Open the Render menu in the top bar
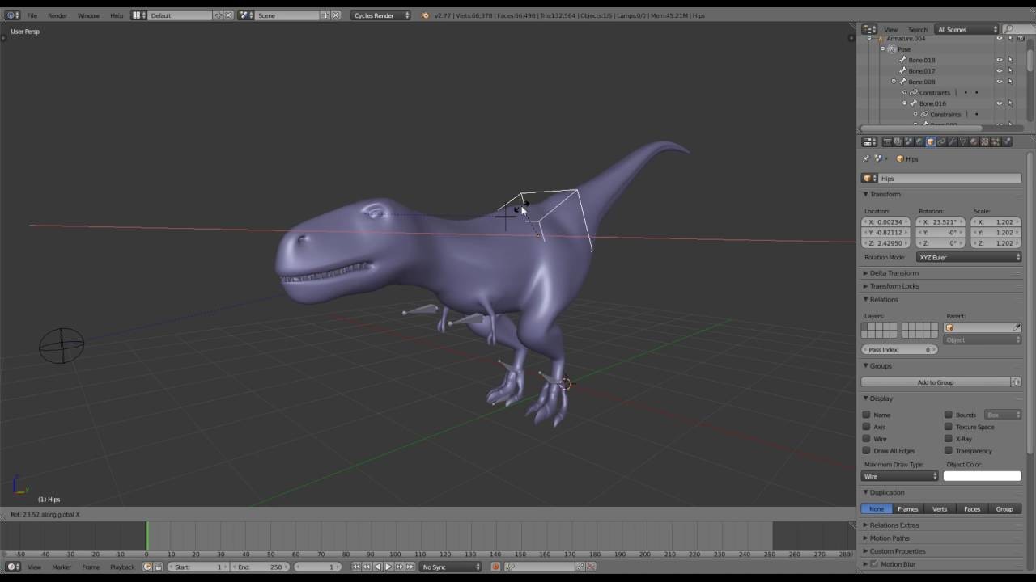Screen dimensions: 1036x582 point(57,15)
